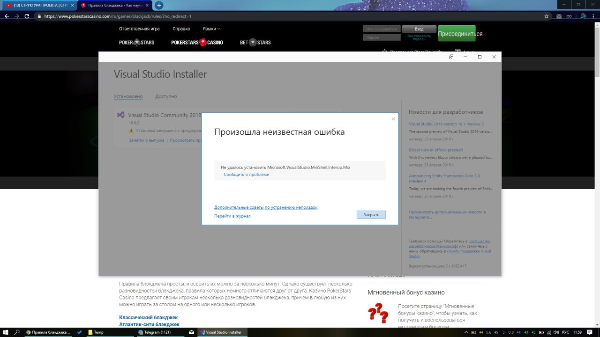
Task: Open the Blazor now in official preview news
Action: pos(436,150)
